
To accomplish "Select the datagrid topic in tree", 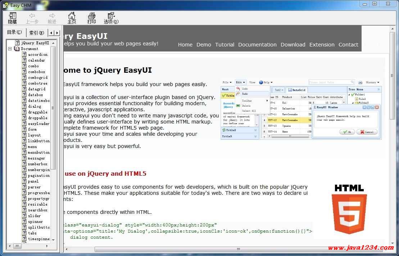I will pyautogui.click(x=36, y=89).
